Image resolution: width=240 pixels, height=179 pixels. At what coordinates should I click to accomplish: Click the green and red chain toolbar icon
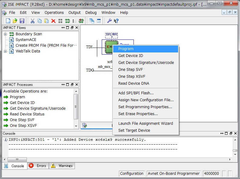point(81,21)
